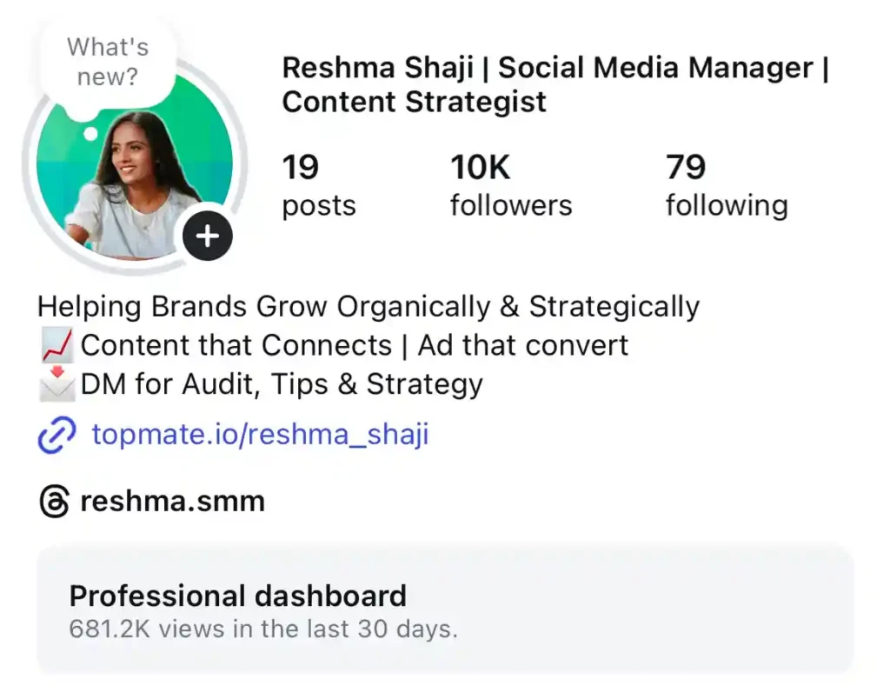
Task: Click the small thought-bubble dot below the note
Action: [90, 135]
